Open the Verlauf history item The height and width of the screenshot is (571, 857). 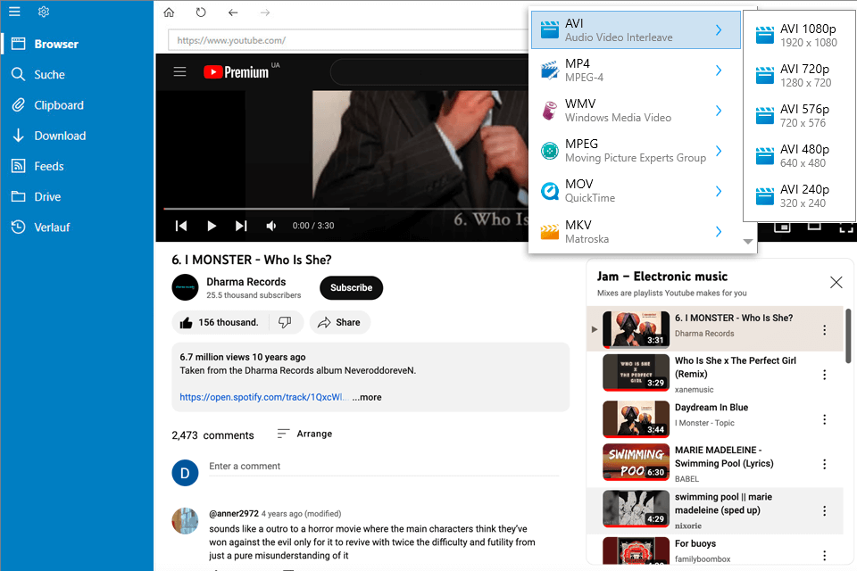pos(77,228)
